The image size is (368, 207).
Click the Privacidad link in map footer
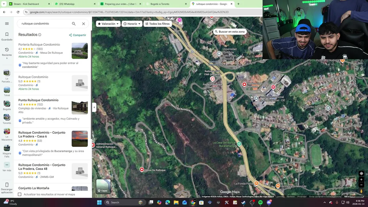pos(302,197)
